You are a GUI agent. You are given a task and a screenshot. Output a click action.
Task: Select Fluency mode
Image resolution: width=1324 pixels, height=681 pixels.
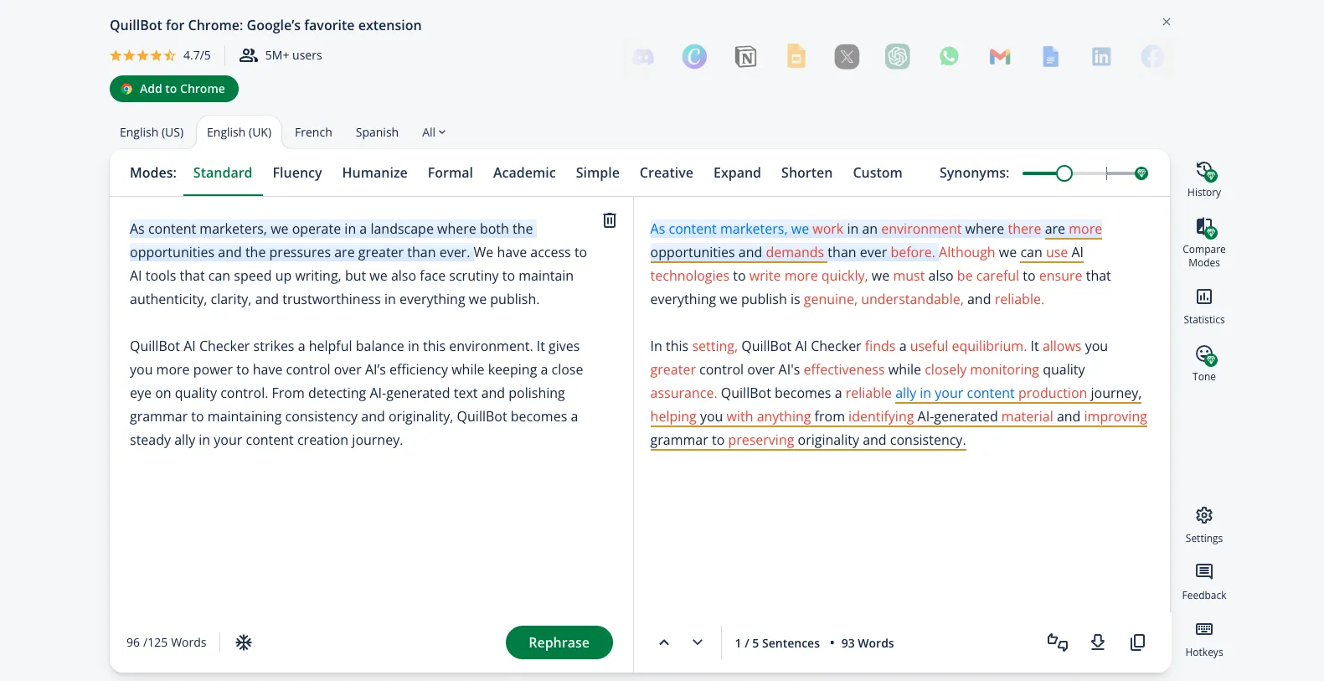click(x=297, y=173)
